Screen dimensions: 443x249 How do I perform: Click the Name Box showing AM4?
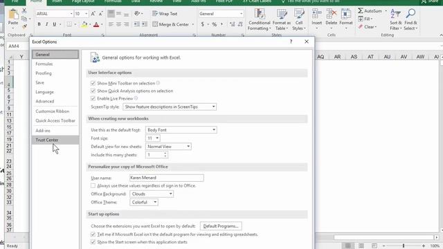[x=17, y=46]
